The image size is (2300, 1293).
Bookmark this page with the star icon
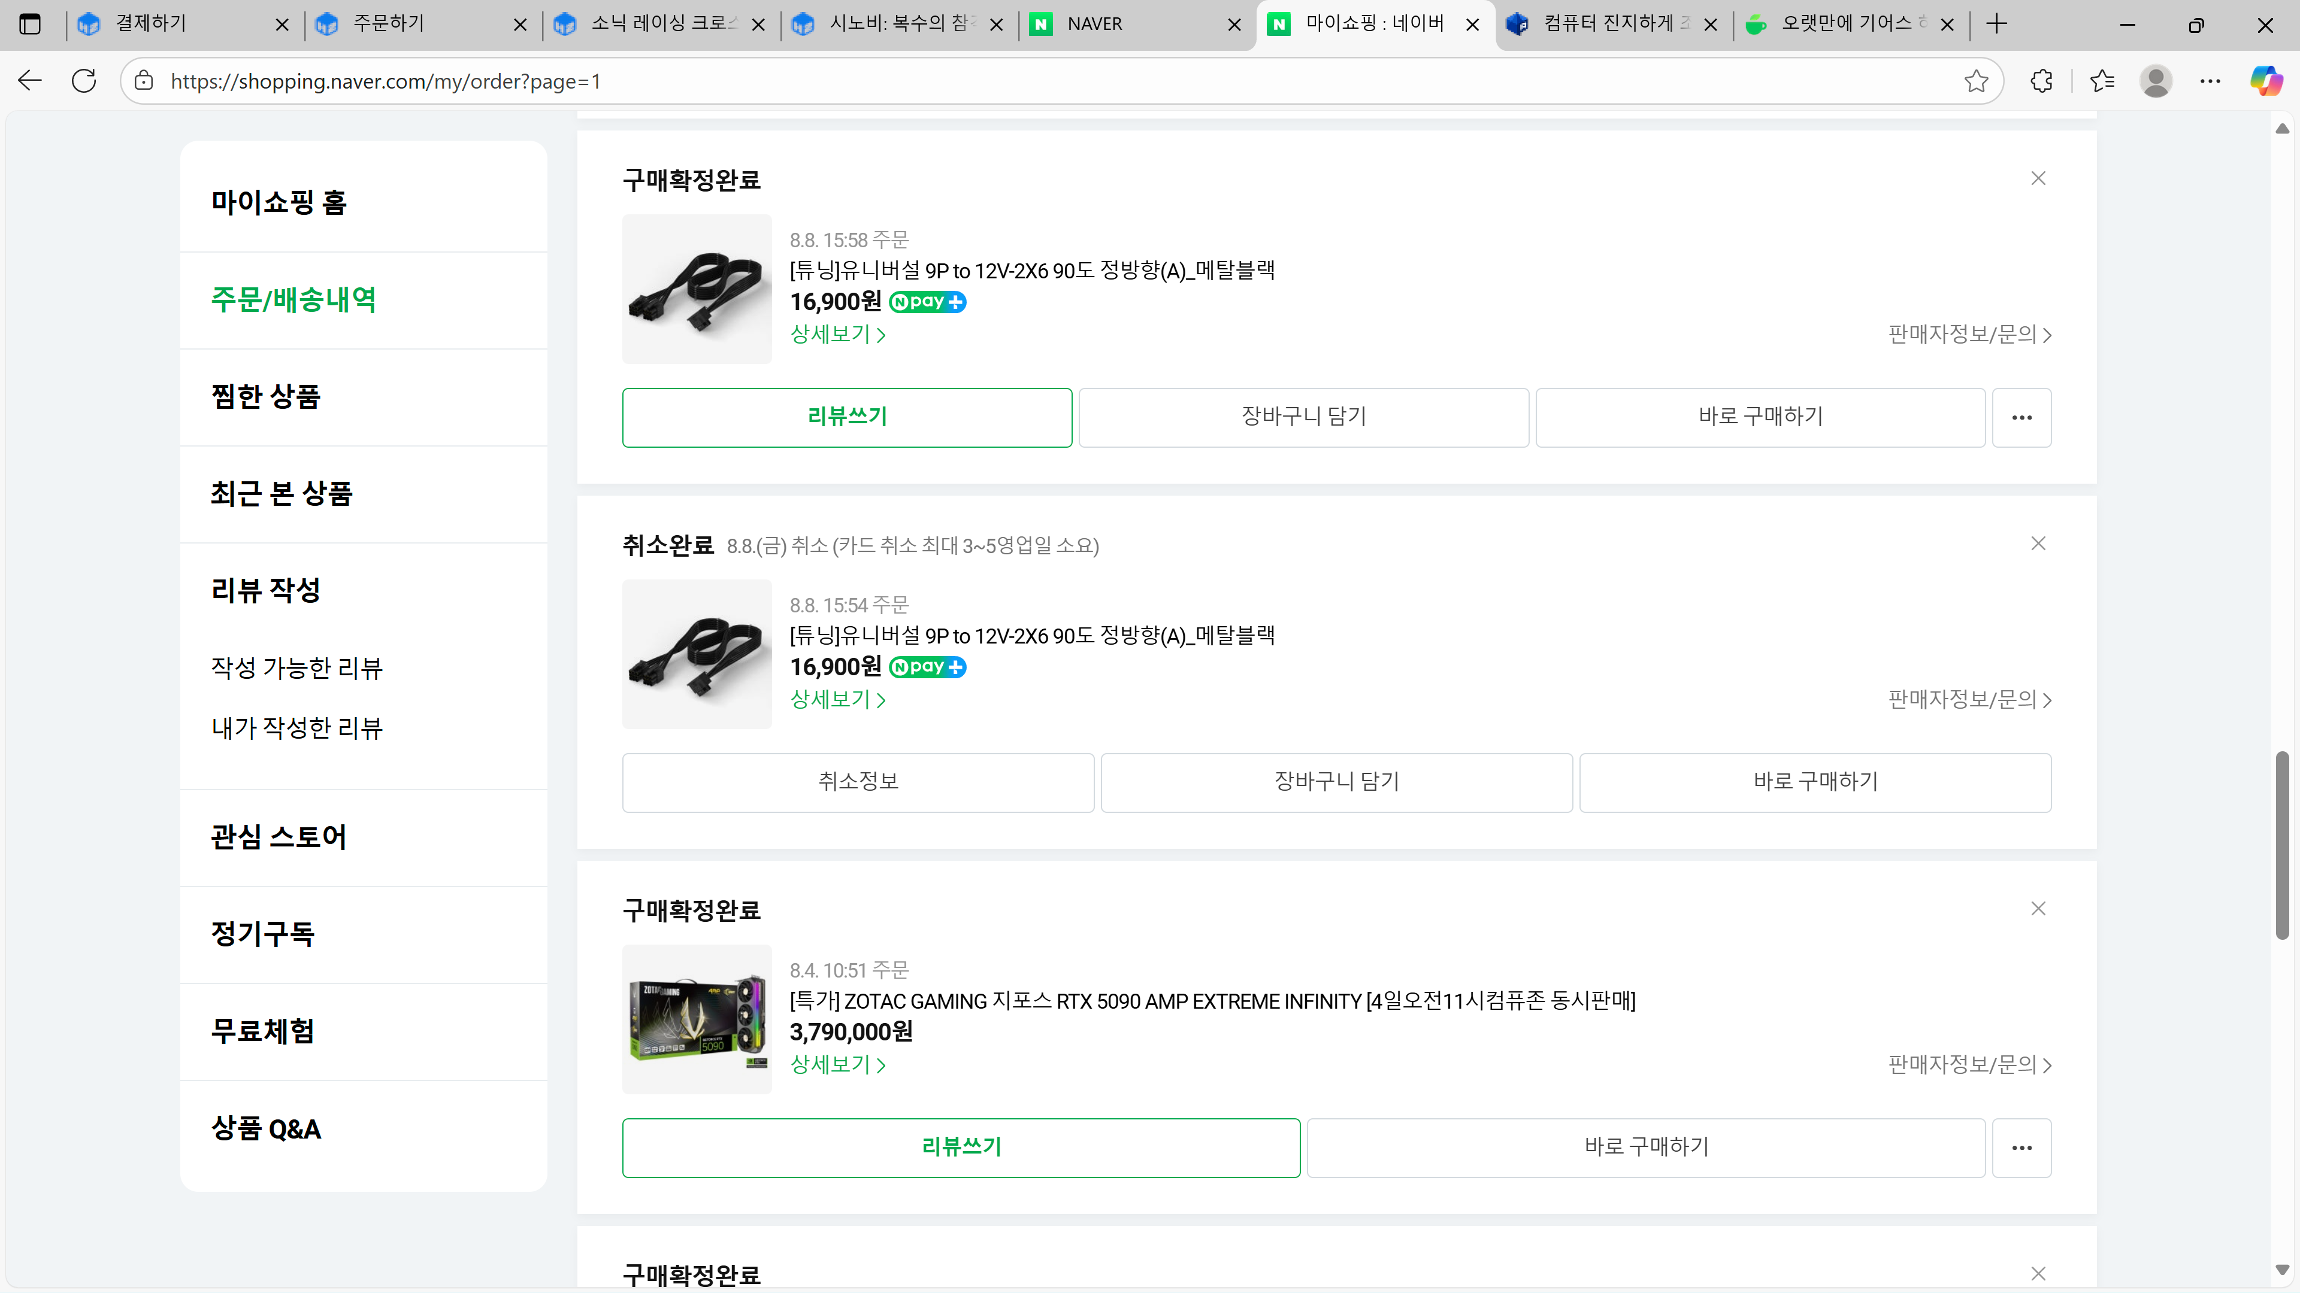1976,81
